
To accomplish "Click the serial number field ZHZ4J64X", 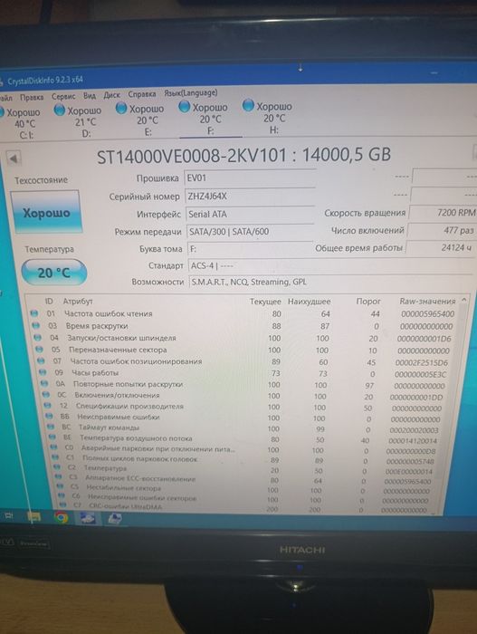I will coord(250,197).
